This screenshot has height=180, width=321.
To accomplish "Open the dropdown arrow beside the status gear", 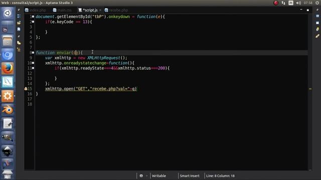I will (x=146, y=175).
